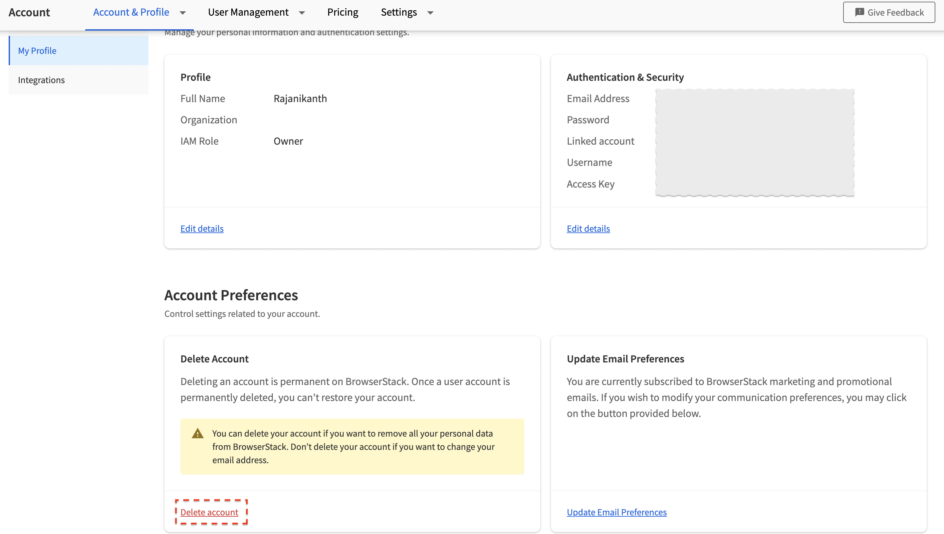944x534 pixels.
Task: Click Edit details under Authentication & Security
Action: pos(588,228)
